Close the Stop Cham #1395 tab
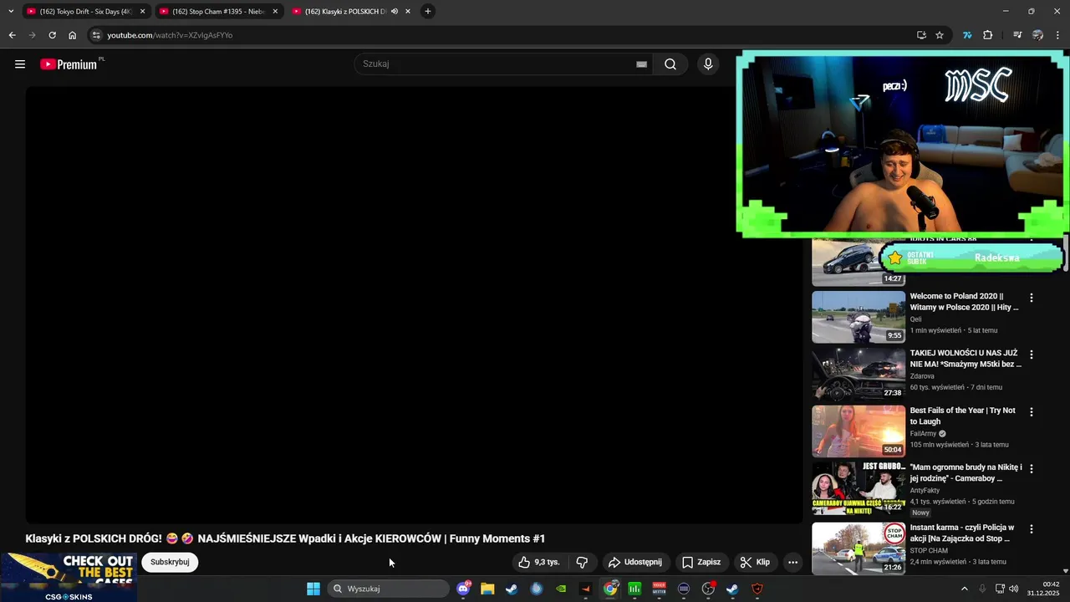 coord(275,12)
